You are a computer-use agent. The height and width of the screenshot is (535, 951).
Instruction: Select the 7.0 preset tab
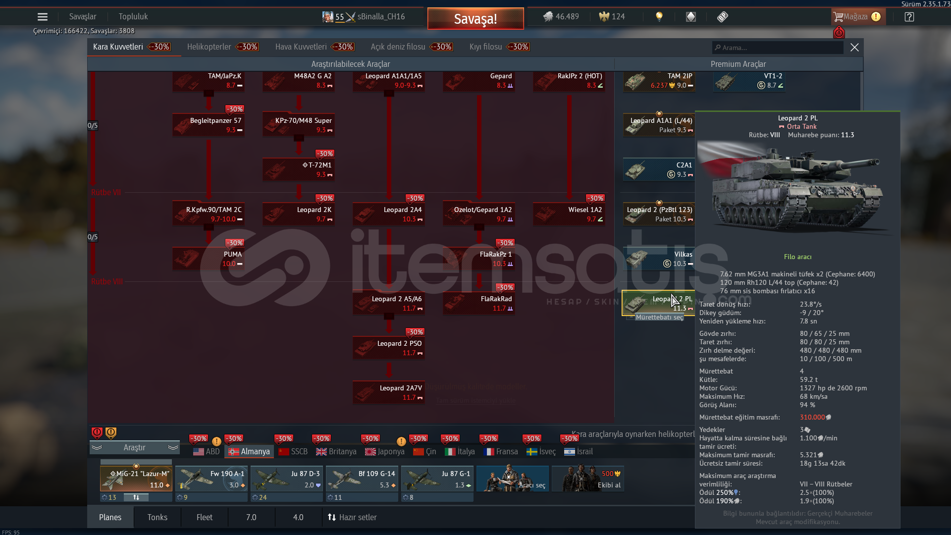click(x=251, y=517)
